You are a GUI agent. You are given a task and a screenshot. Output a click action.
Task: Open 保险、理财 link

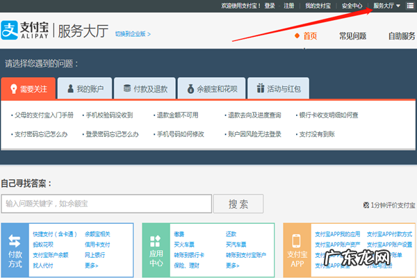186,265
